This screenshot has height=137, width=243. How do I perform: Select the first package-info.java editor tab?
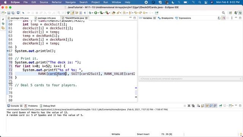pyautogui.click(x=18, y=18)
